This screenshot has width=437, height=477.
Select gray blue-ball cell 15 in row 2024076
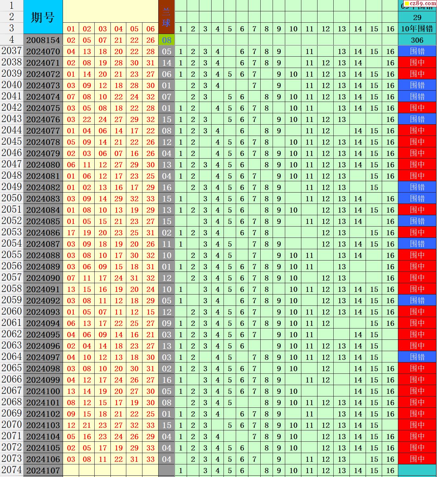[166, 119]
